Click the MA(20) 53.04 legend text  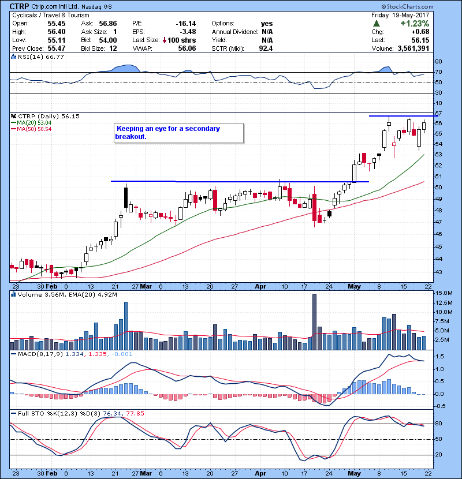point(34,123)
